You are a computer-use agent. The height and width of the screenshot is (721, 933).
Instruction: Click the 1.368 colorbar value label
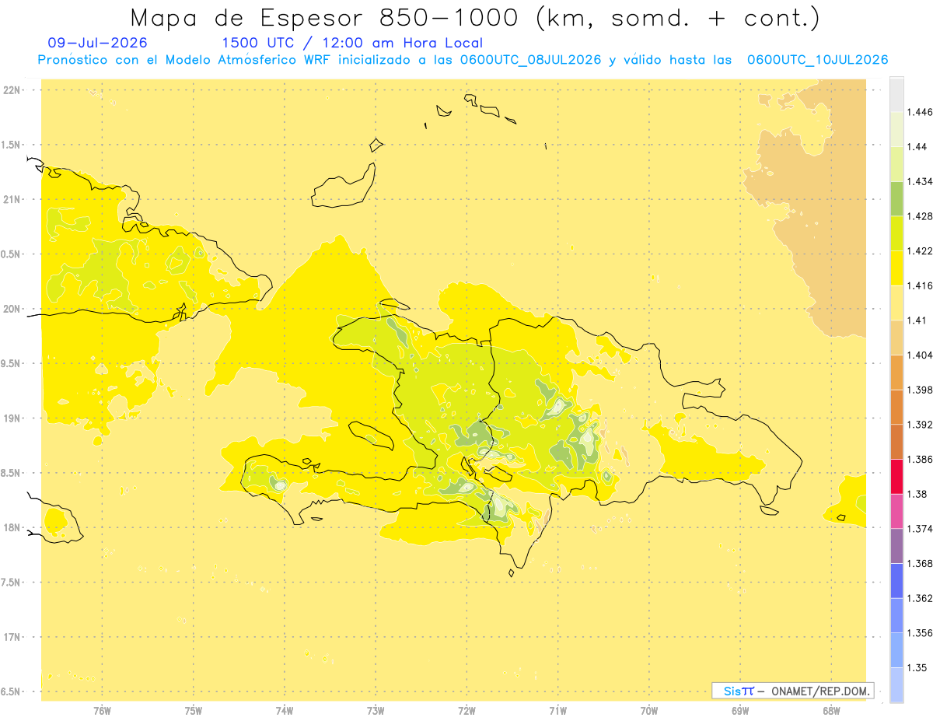(920, 563)
